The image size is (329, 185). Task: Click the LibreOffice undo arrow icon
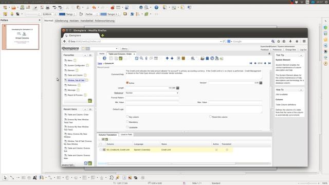[x=94, y=8]
